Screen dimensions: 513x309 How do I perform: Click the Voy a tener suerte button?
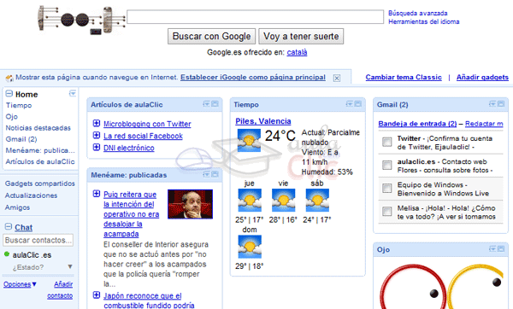point(301,36)
